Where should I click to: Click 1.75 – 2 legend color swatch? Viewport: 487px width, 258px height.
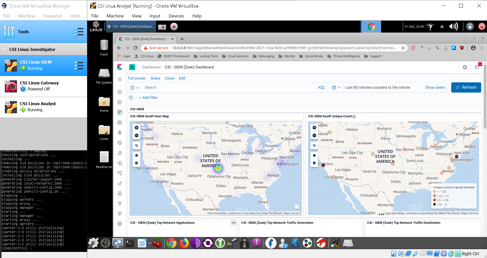(434, 205)
